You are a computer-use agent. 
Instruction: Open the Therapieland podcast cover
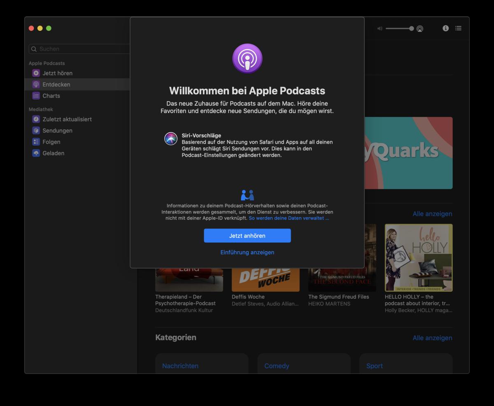click(189, 280)
